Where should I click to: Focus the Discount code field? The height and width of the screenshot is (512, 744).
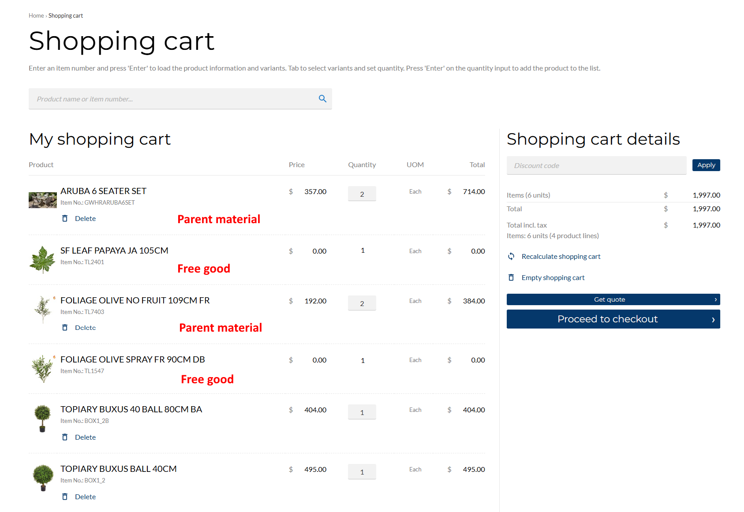596,165
